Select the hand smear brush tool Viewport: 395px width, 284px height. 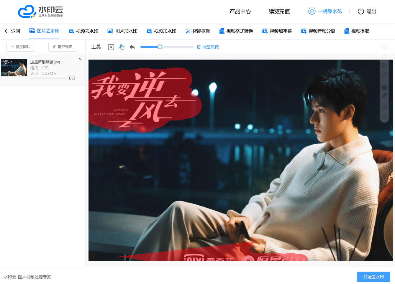(x=122, y=47)
